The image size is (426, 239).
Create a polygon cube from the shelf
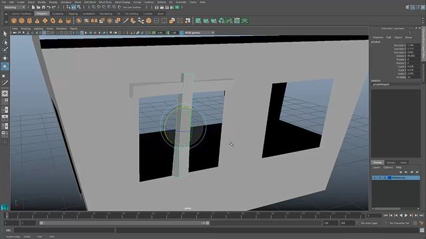pos(22,21)
